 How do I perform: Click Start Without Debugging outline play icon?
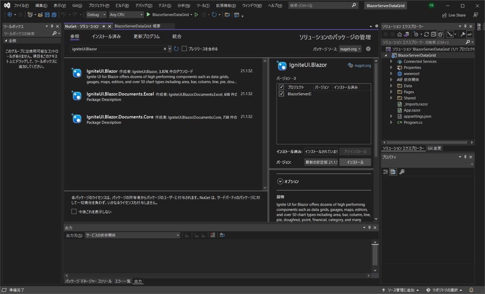click(196, 15)
